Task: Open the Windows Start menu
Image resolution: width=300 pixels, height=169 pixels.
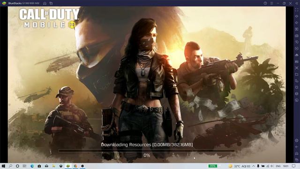Action: [3, 166]
